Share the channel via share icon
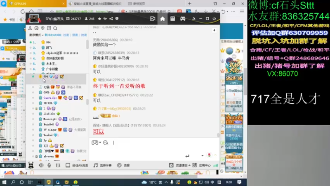This screenshot has height=186, width=330. pyautogui.click(x=111, y=19)
